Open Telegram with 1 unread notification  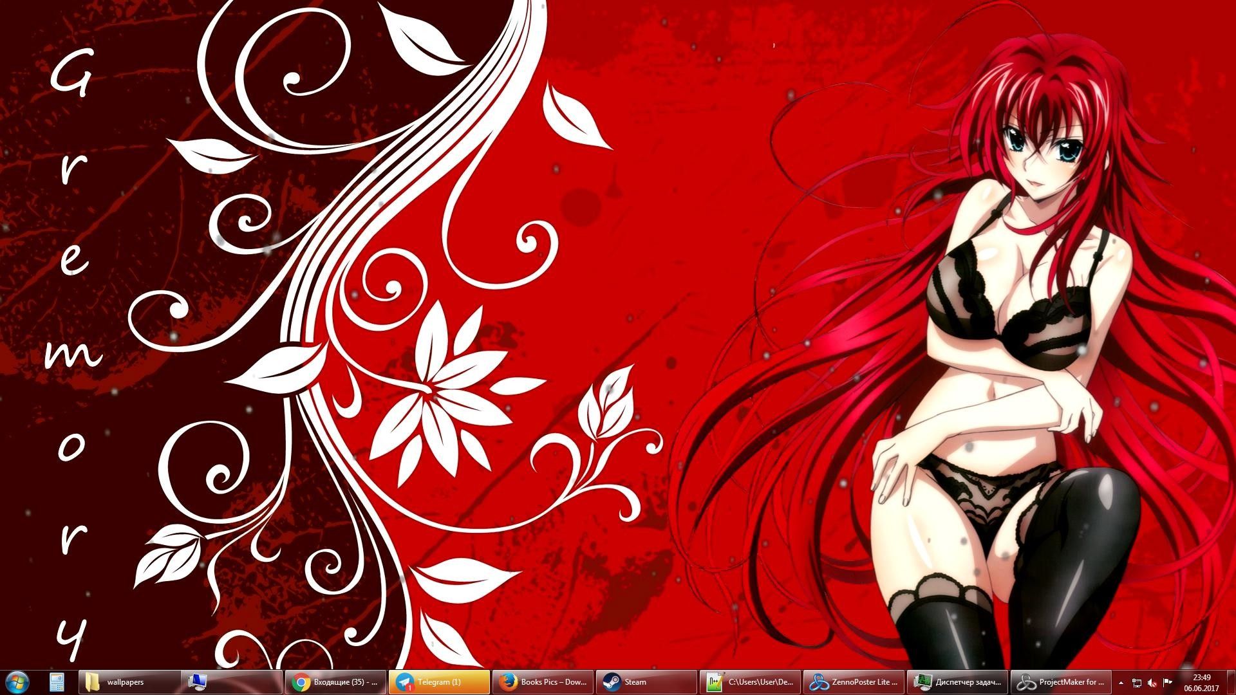[x=438, y=681]
